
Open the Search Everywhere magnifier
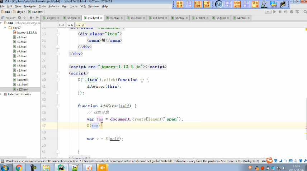click(305, 12)
